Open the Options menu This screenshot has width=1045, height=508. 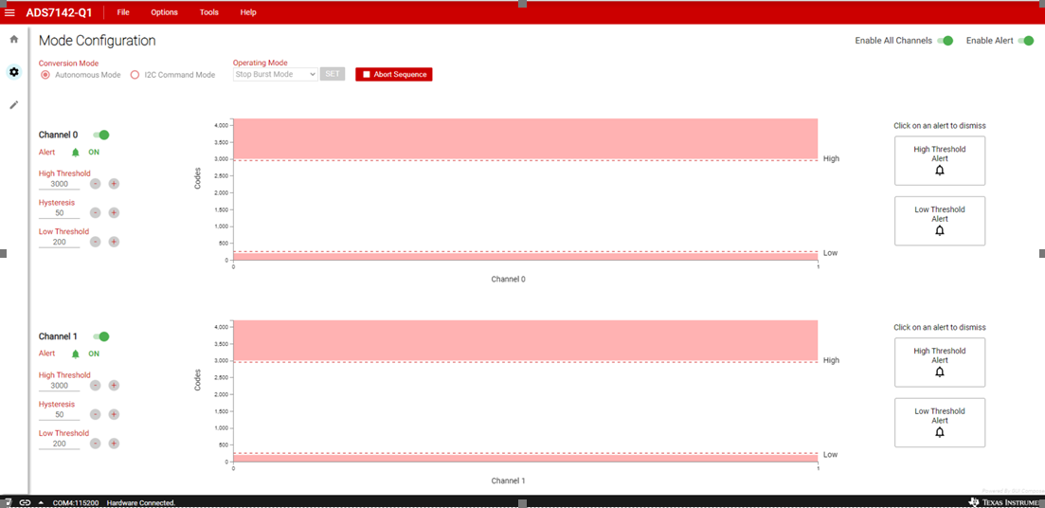coord(165,12)
